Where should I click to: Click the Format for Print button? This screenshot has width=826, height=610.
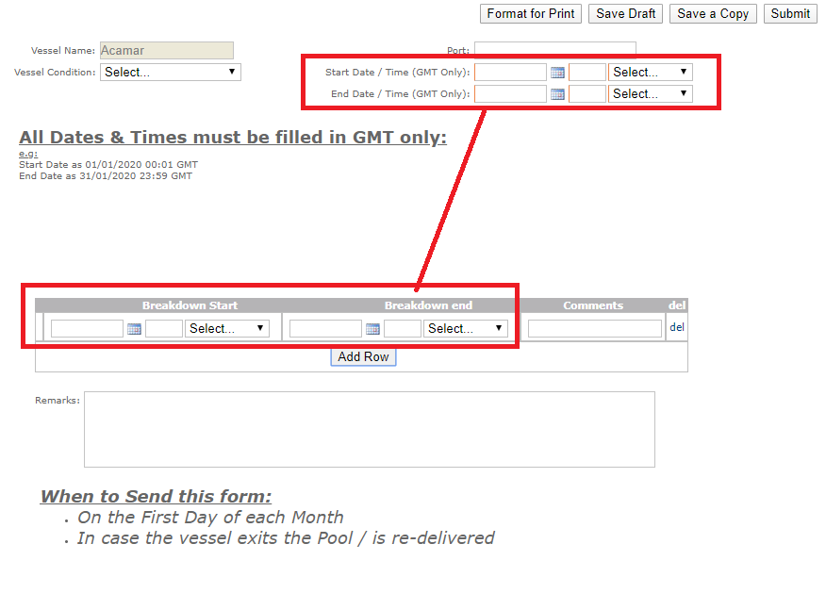pos(530,13)
